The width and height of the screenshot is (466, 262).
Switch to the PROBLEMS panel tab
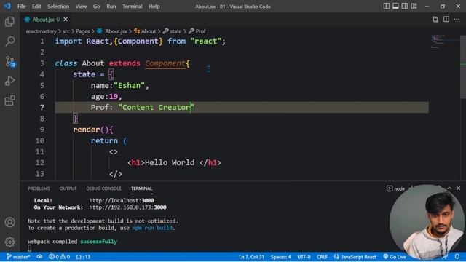point(39,188)
